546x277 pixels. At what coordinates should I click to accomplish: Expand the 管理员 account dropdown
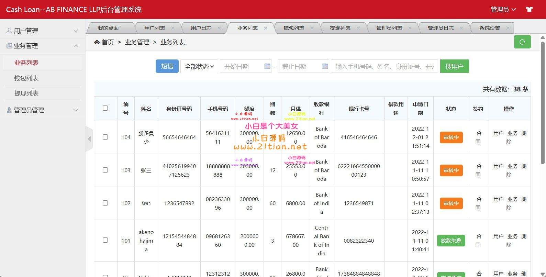503,9
